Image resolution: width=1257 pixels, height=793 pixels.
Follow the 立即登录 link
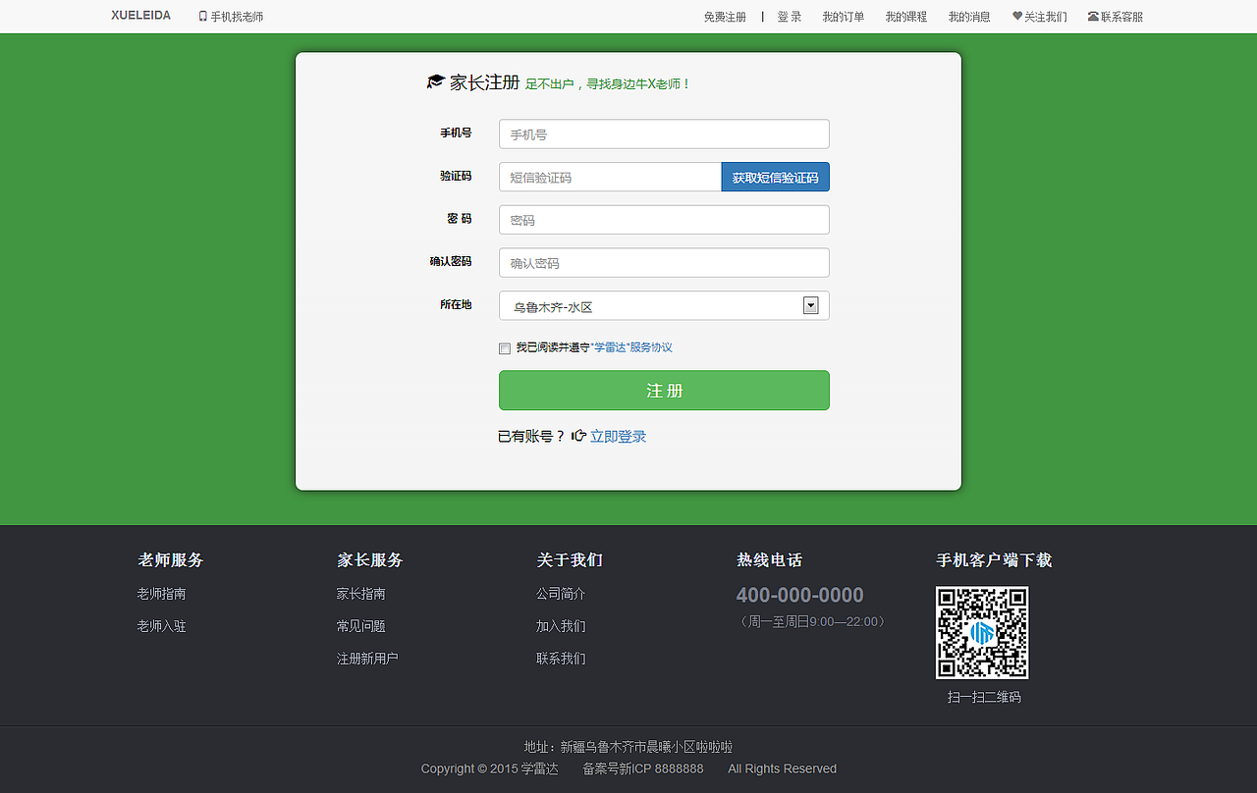point(618,437)
